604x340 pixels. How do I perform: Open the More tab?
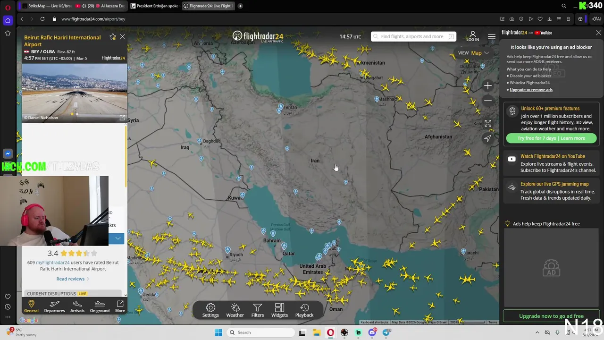120,306
